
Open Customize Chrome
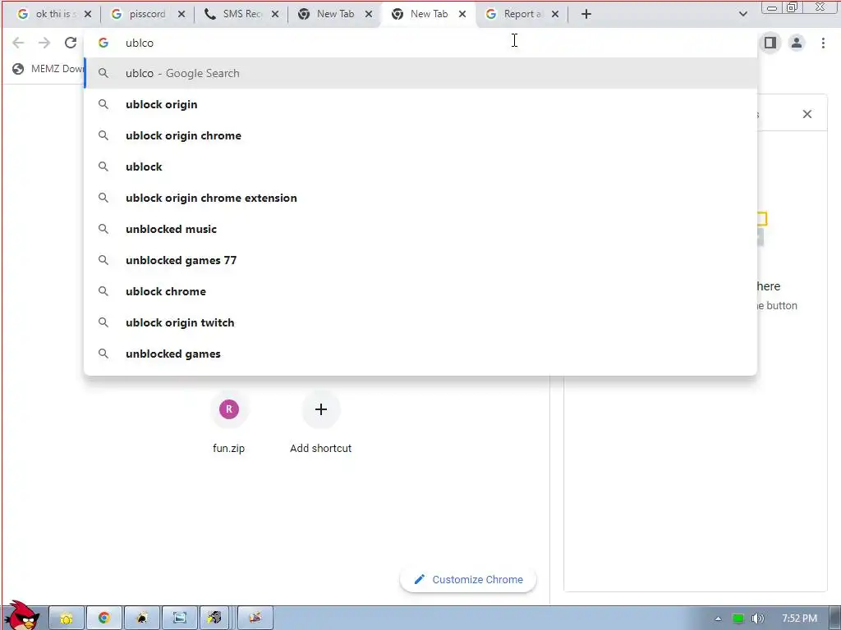coord(467,580)
